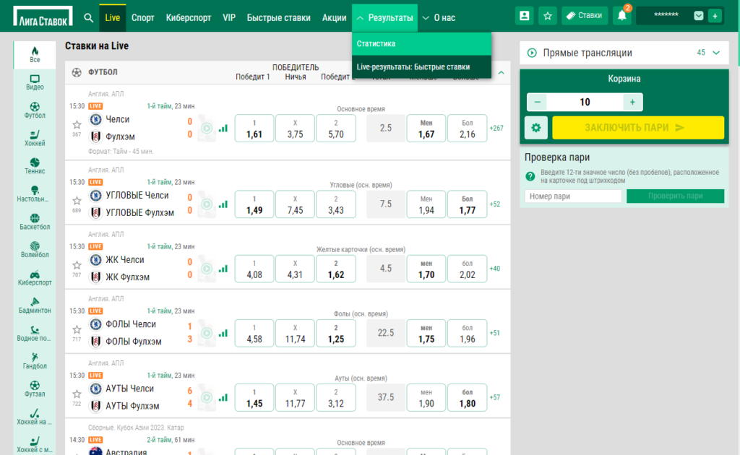Add ЖК Челси match to favorites

click(x=77, y=265)
